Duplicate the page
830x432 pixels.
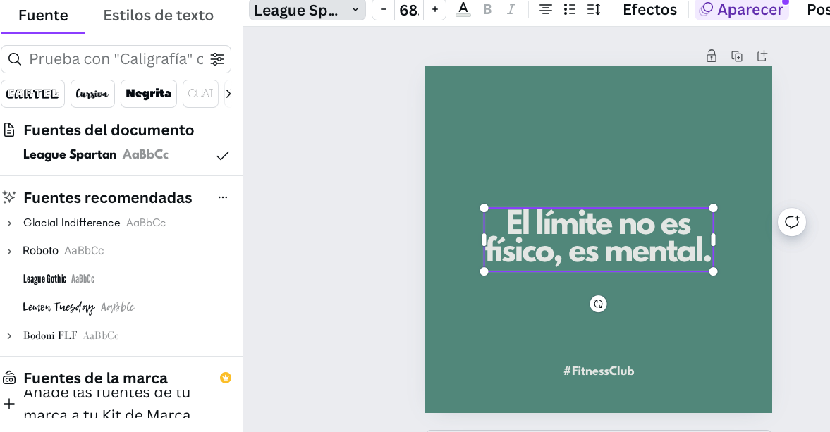(737, 56)
